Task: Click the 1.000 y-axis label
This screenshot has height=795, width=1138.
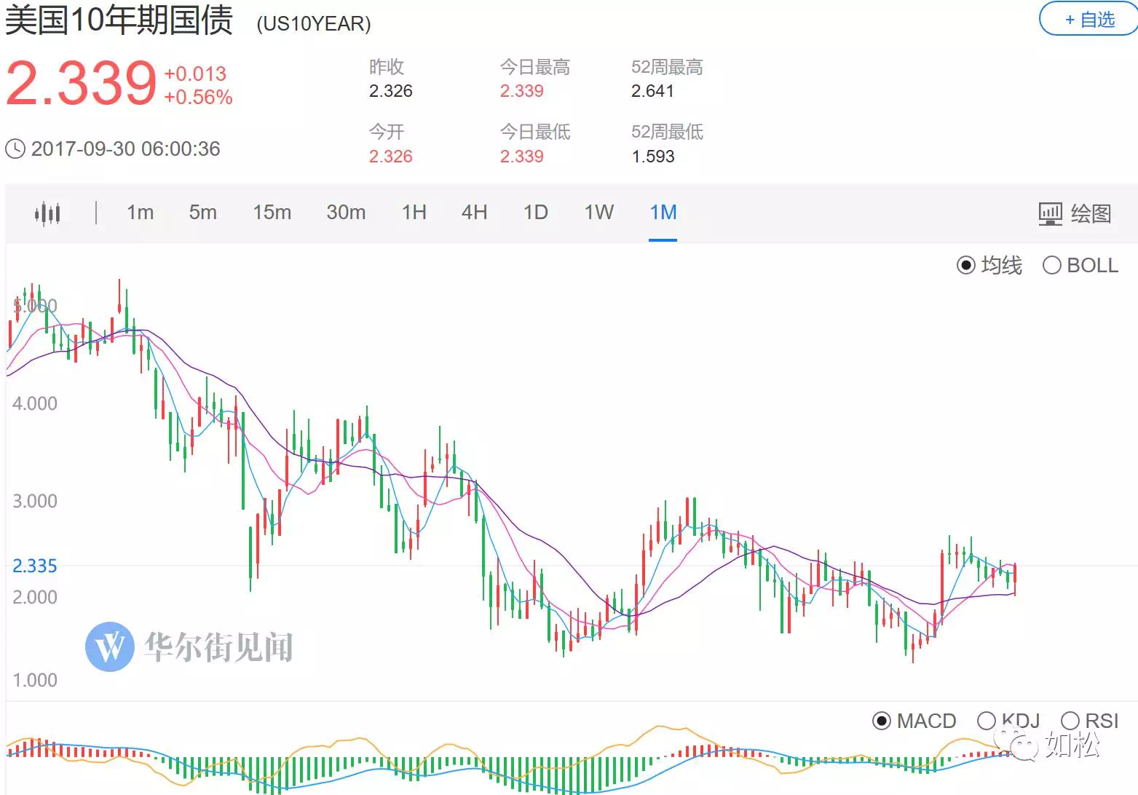Action: tap(35, 680)
